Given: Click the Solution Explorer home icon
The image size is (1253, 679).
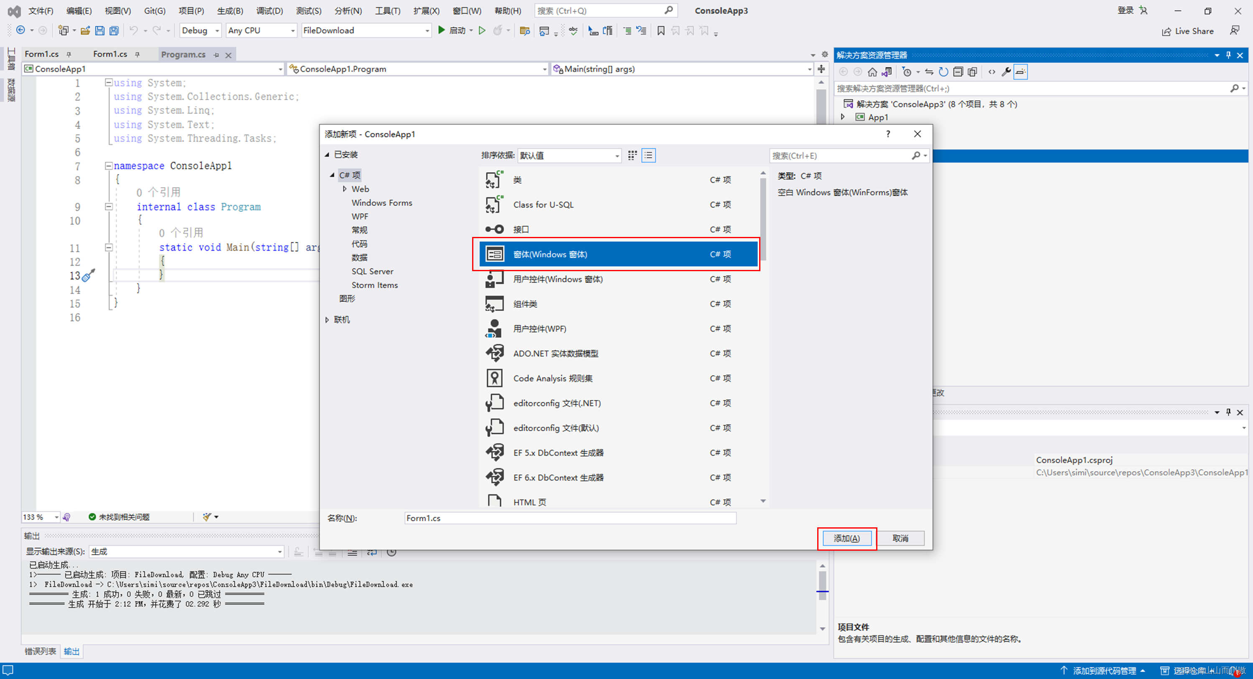Looking at the screenshot, I should 872,72.
